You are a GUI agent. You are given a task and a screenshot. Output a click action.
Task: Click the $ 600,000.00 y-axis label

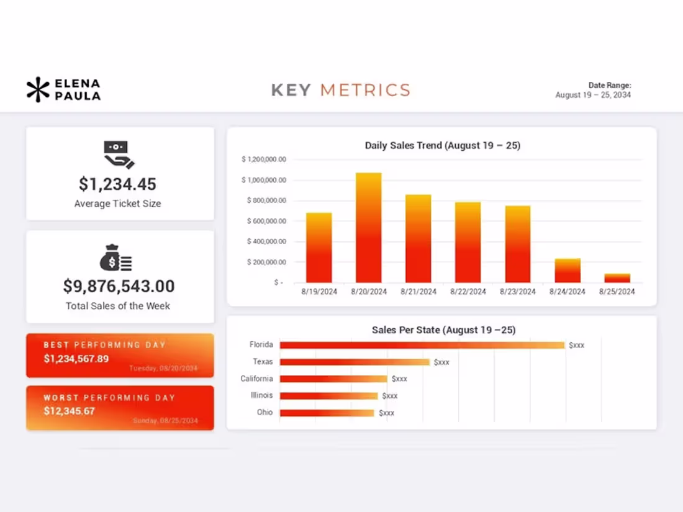click(x=266, y=221)
